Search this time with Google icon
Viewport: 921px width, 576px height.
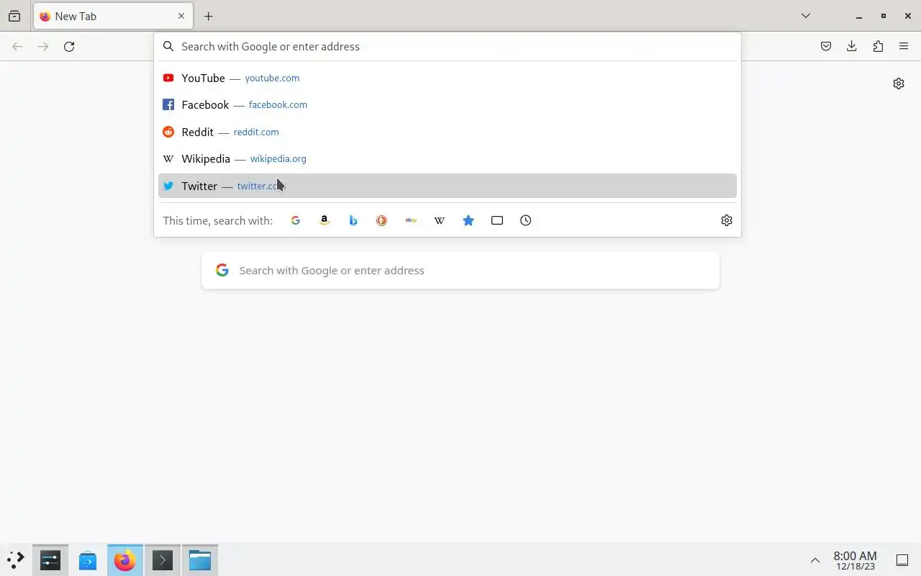(x=296, y=220)
